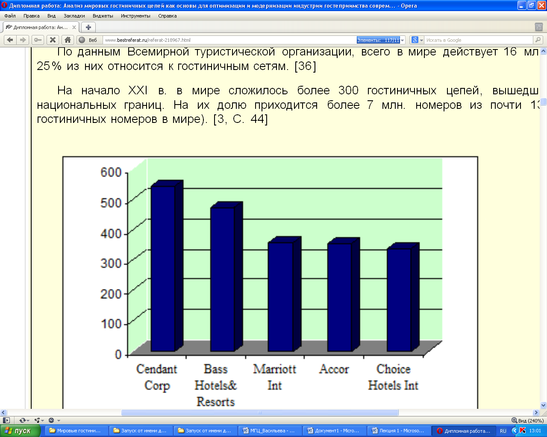The width and height of the screenshot is (547, 437).
Task: Open the 'Правка' menu
Action: tap(32, 16)
